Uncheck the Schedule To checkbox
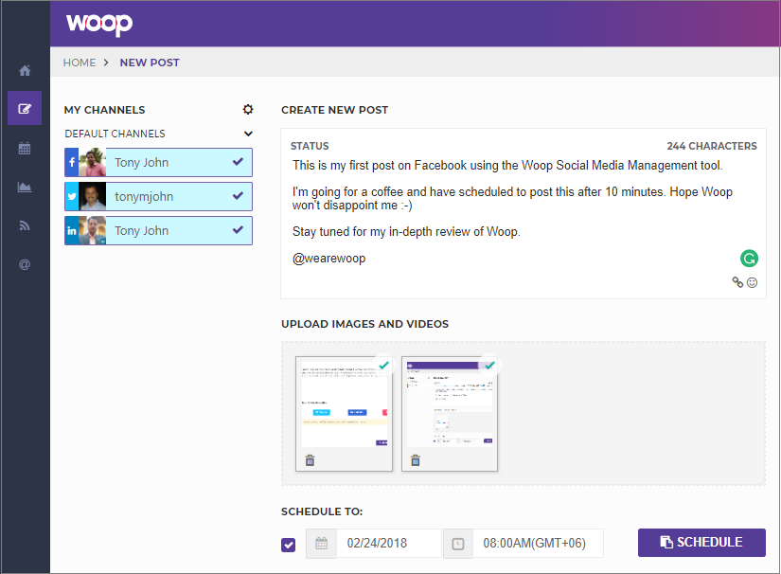This screenshot has height=574, width=781. (289, 545)
